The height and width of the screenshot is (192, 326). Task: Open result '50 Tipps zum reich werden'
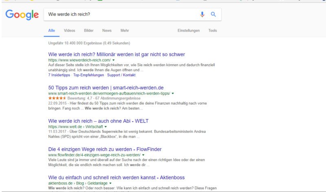(x=106, y=88)
